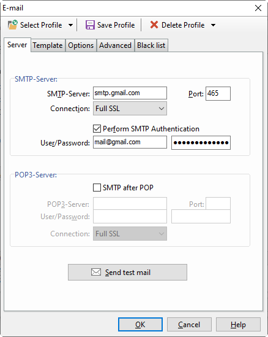Open Help for this dialog
268x337 pixels.
coord(238,324)
